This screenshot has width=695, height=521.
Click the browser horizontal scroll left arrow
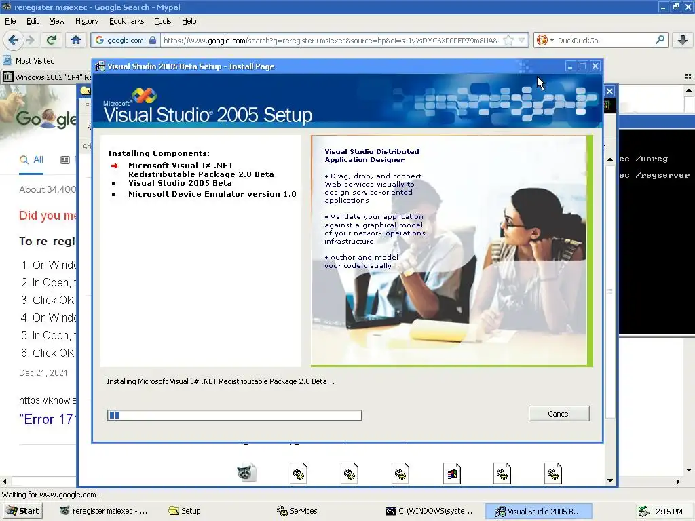click(x=5, y=481)
